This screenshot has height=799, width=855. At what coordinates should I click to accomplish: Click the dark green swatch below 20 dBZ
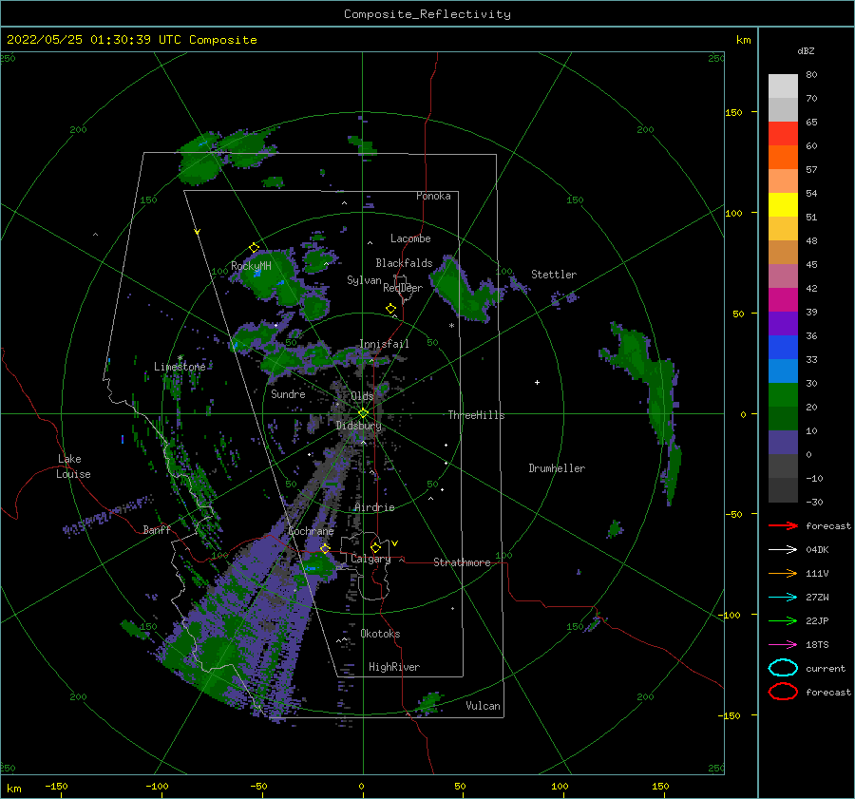783,418
